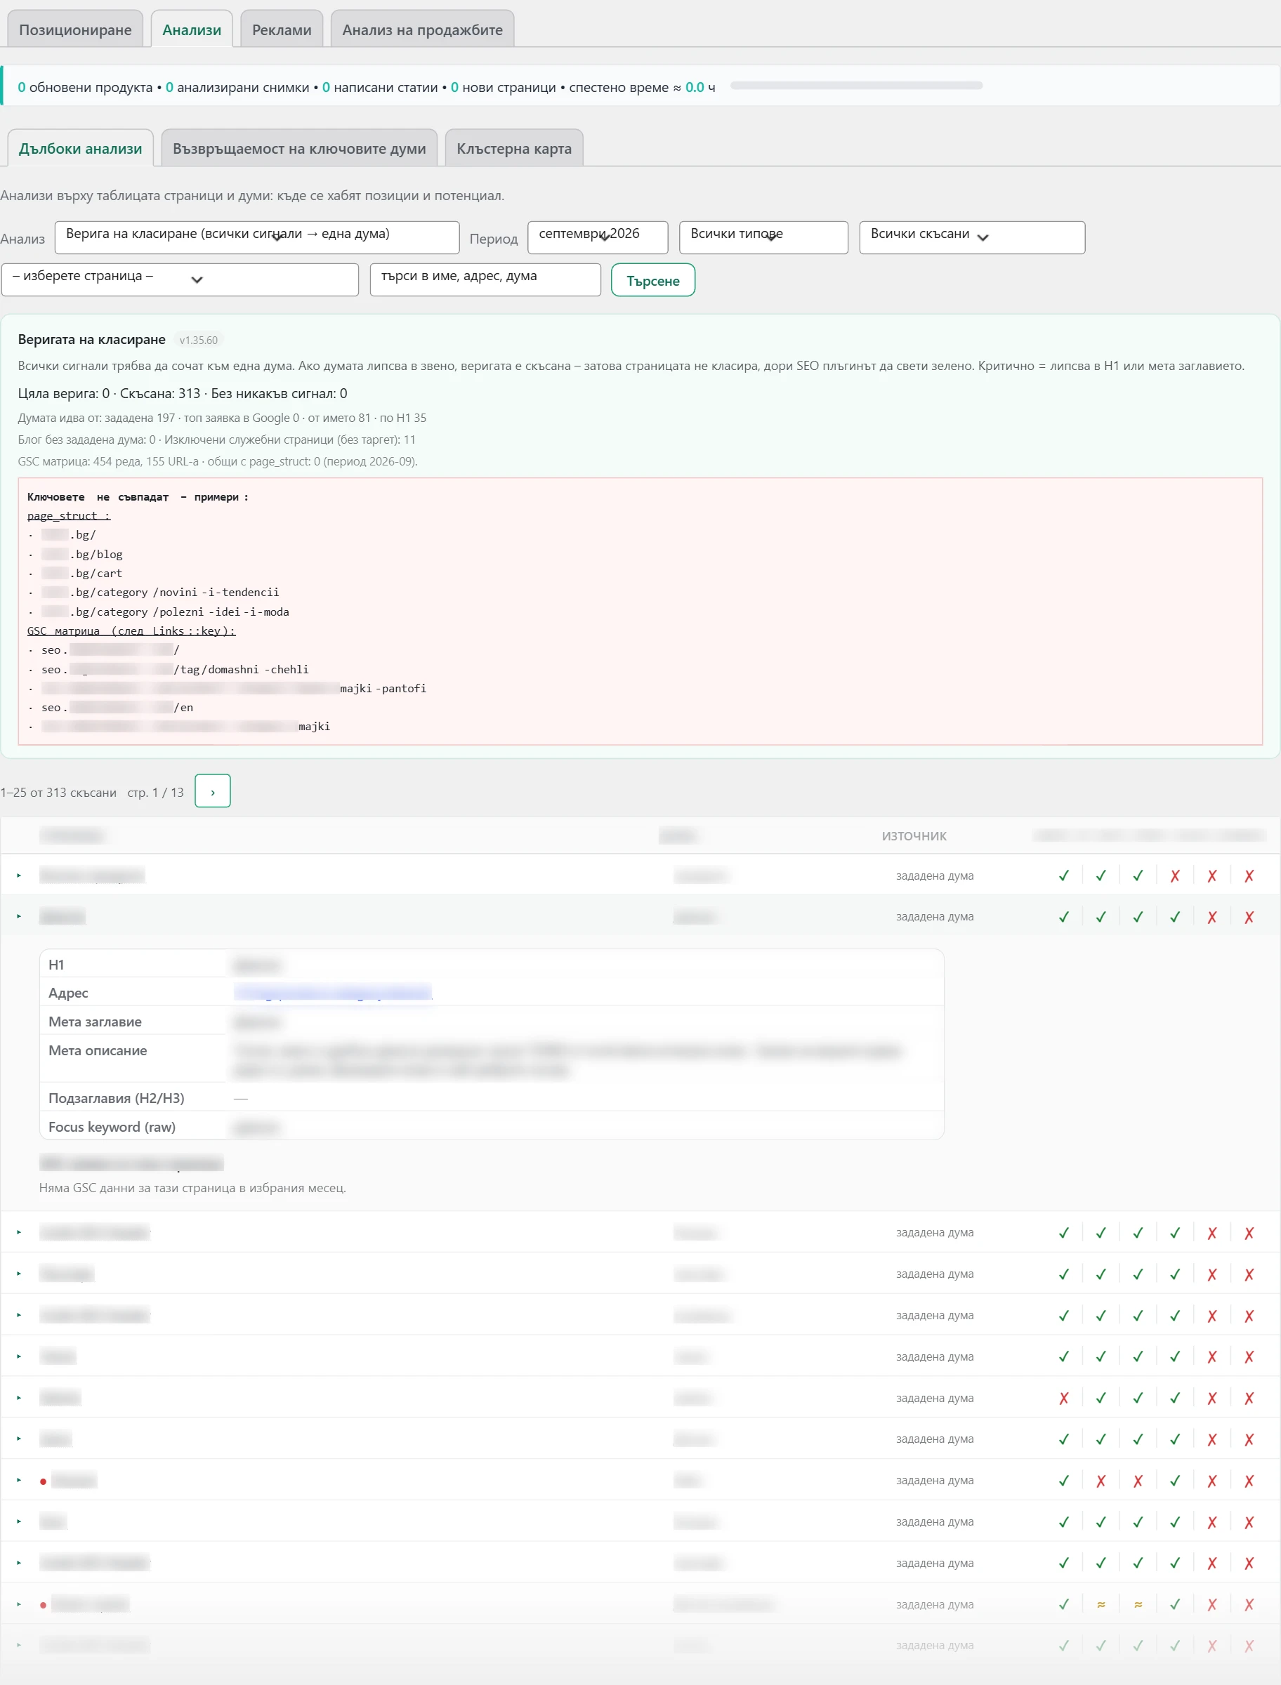Collapse the expanded row showing H1 details
The width and height of the screenshot is (1281, 1685).
[x=19, y=916]
